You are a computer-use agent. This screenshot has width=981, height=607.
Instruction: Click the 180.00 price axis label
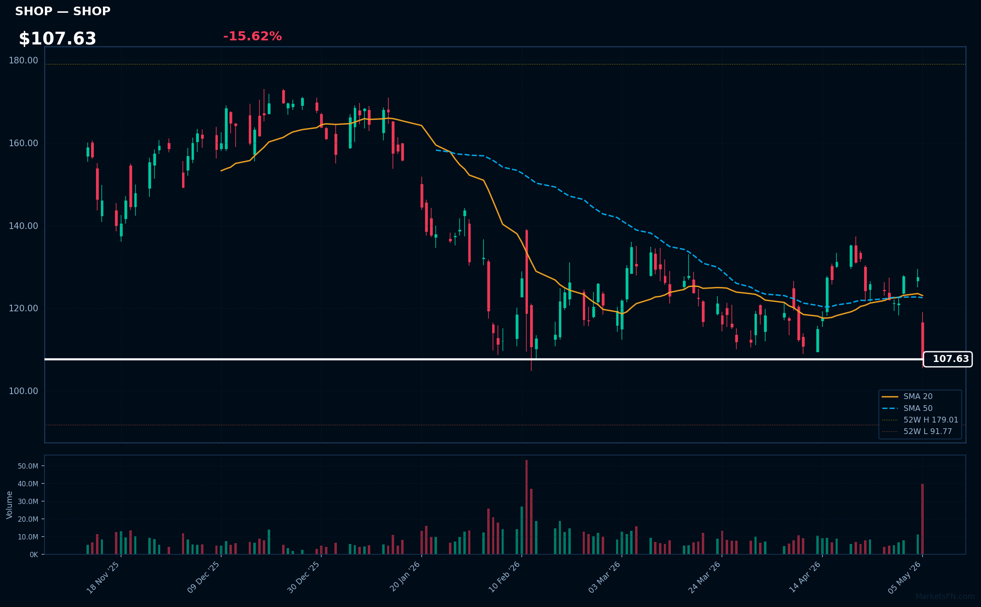click(x=23, y=61)
